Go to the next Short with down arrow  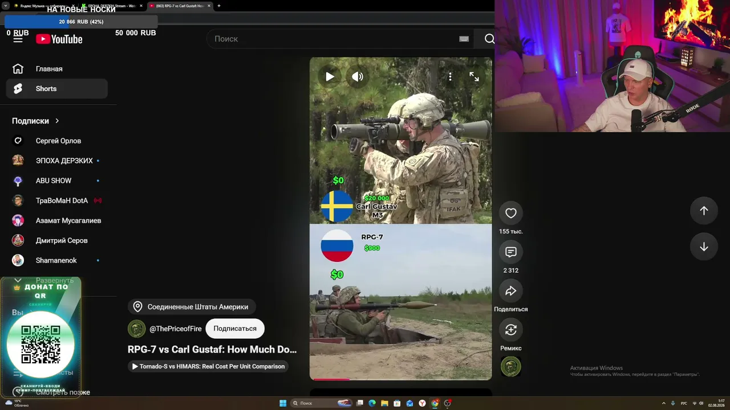click(x=704, y=247)
